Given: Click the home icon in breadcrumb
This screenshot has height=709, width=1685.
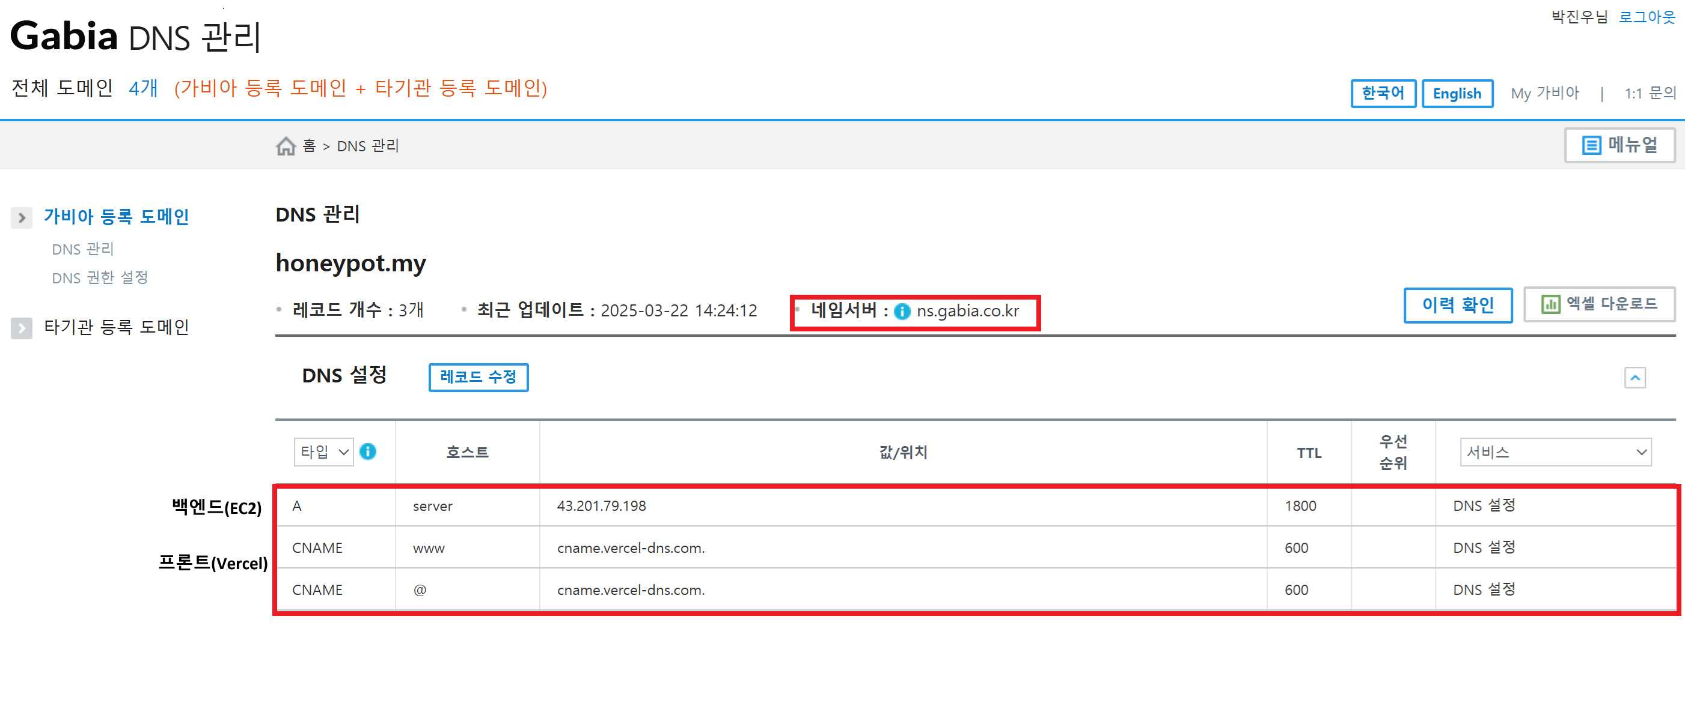Looking at the screenshot, I should [x=286, y=146].
